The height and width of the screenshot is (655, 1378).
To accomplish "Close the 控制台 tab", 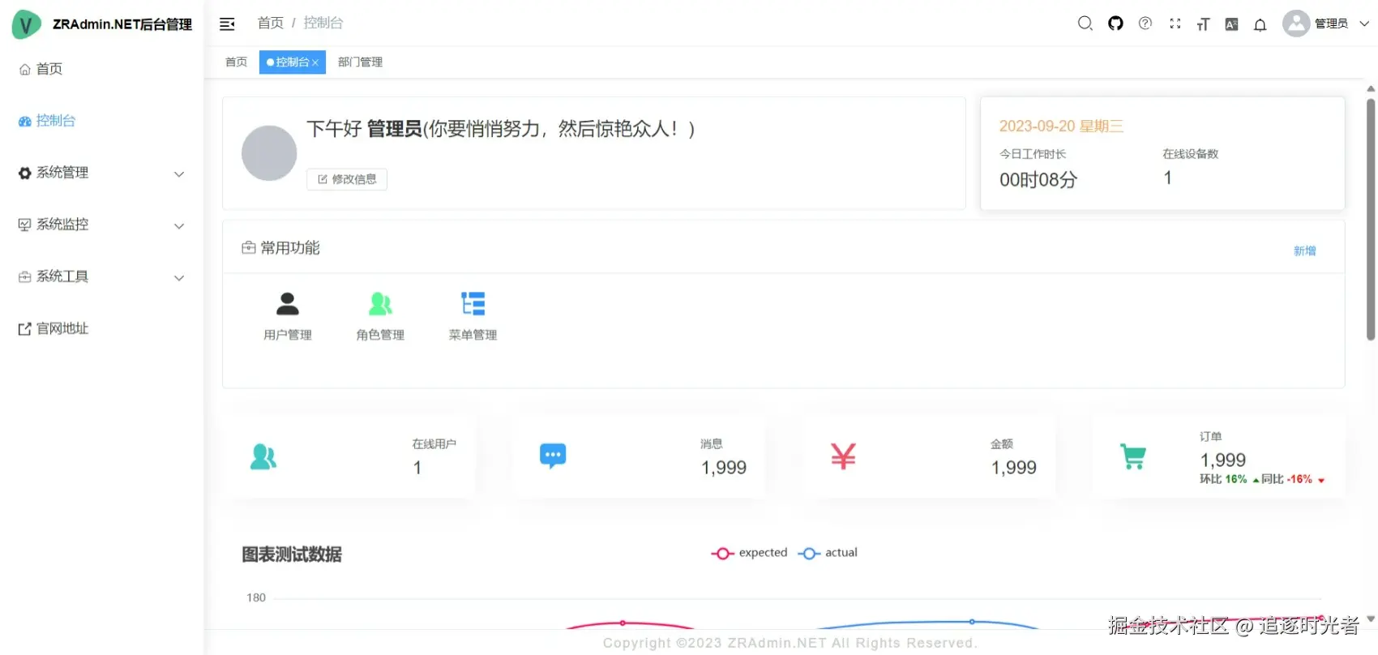I will click(x=315, y=62).
